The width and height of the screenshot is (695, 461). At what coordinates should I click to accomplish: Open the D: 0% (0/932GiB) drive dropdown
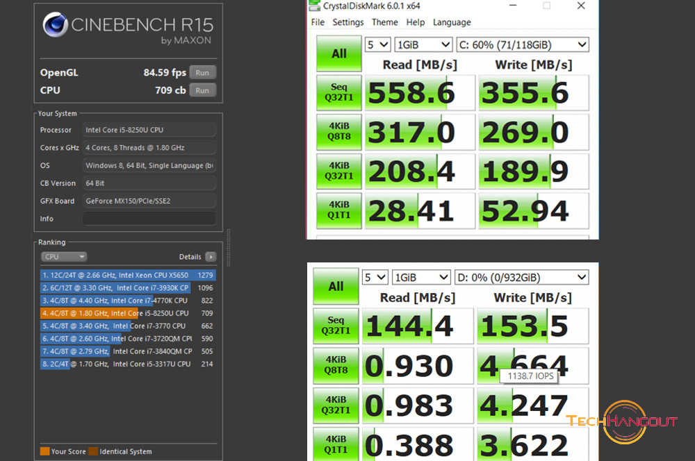522,278
